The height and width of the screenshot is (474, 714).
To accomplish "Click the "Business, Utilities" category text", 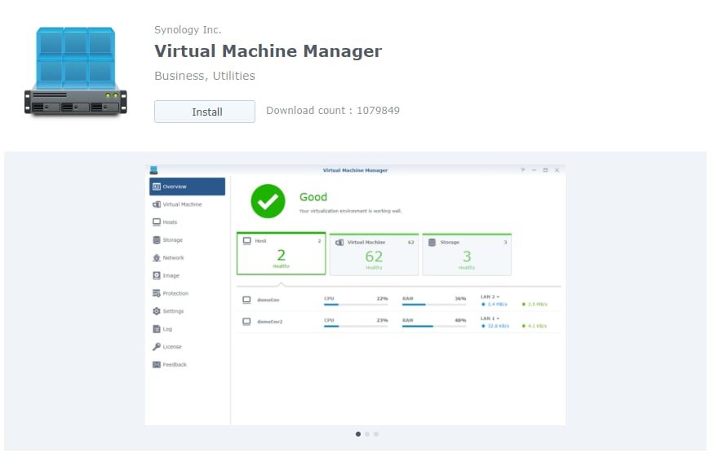I will pos(205,76).
